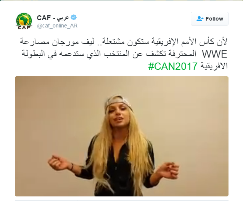The width and height of the screenshot is (243, 201).
Task: Click the WWE word in the tweet
Action: [214, 54]
